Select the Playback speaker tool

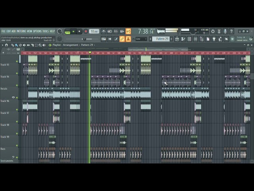(x=44, y=45)
